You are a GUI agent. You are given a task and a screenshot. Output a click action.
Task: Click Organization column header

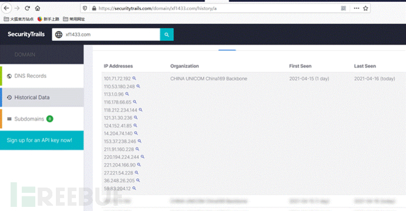(185, 66)
